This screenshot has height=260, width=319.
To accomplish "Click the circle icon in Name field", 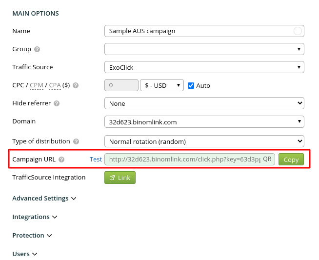I will pyautogui.click(x=298, y=31).
